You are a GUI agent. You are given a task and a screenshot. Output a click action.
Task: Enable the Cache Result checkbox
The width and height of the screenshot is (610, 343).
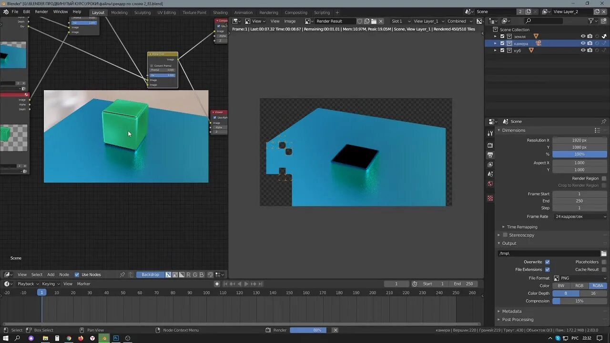[604, 270]
